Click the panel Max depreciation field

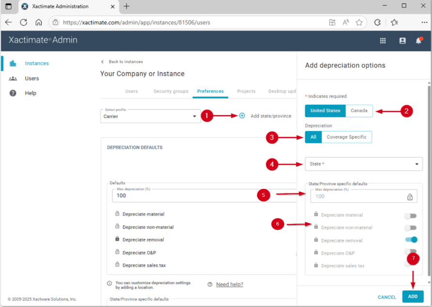(364, 196)
